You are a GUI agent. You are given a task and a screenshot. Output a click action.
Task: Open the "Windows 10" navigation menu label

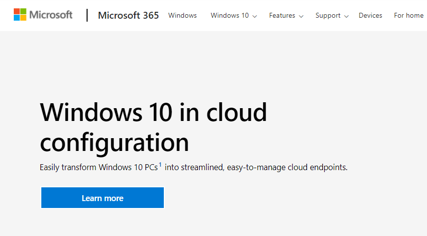coord(230,16)
